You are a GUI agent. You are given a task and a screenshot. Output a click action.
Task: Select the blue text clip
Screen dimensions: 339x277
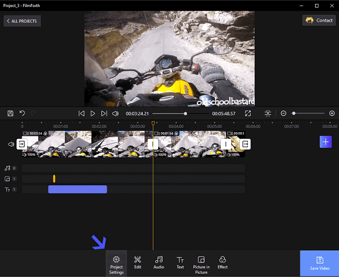pos(78,189)
